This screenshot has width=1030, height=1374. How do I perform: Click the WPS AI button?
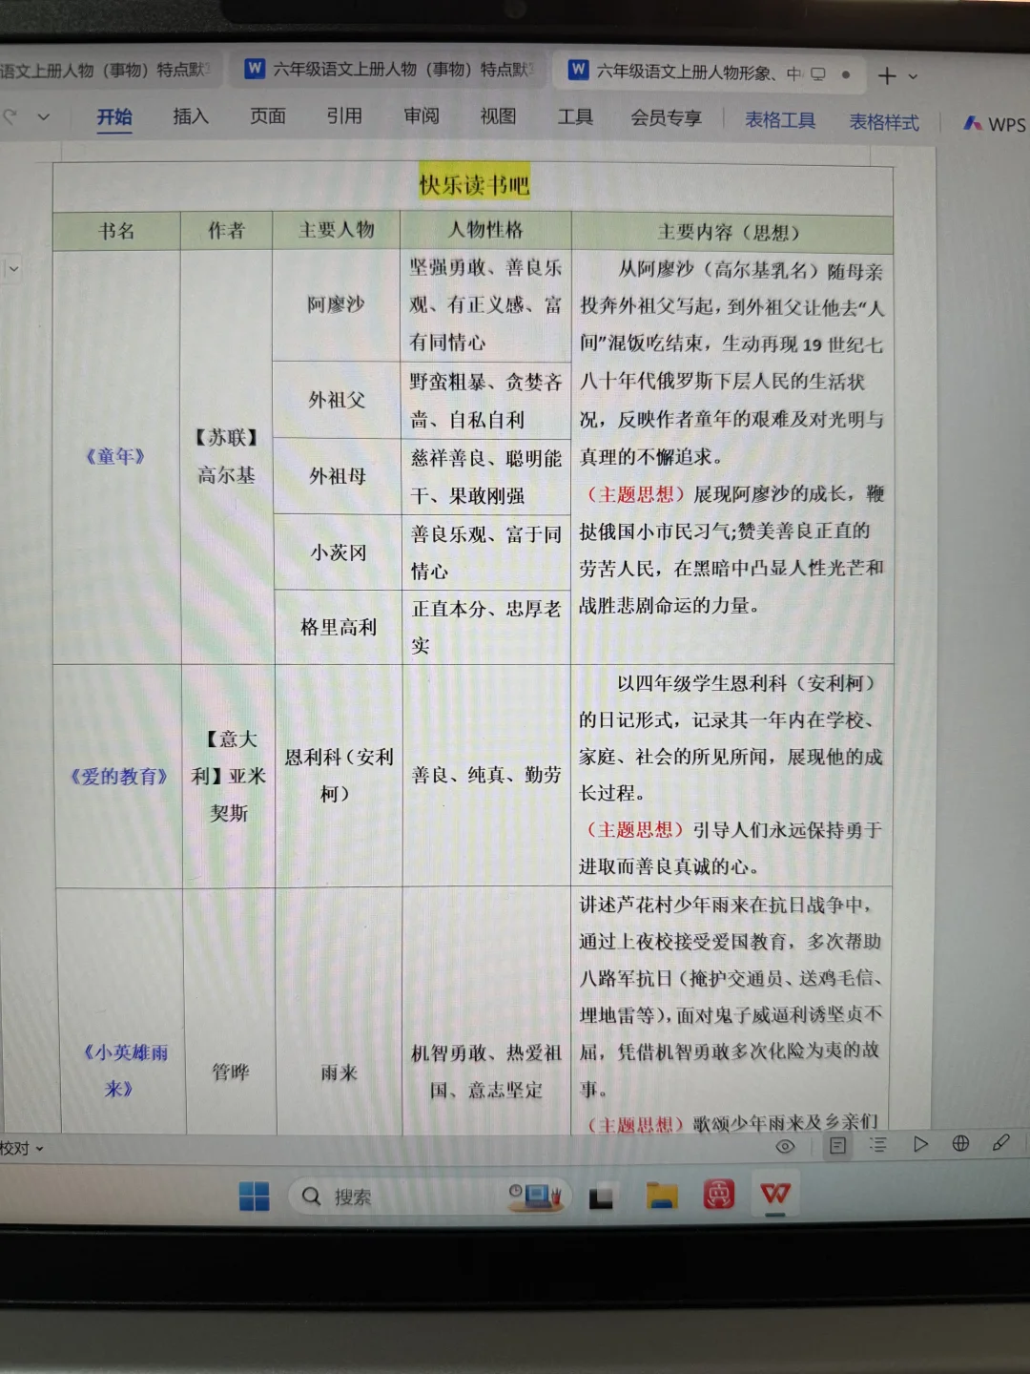coord(995,124)
